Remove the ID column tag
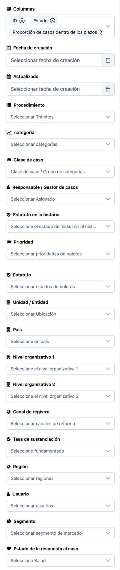Screen dimensions: 120x570 point(22,21)
